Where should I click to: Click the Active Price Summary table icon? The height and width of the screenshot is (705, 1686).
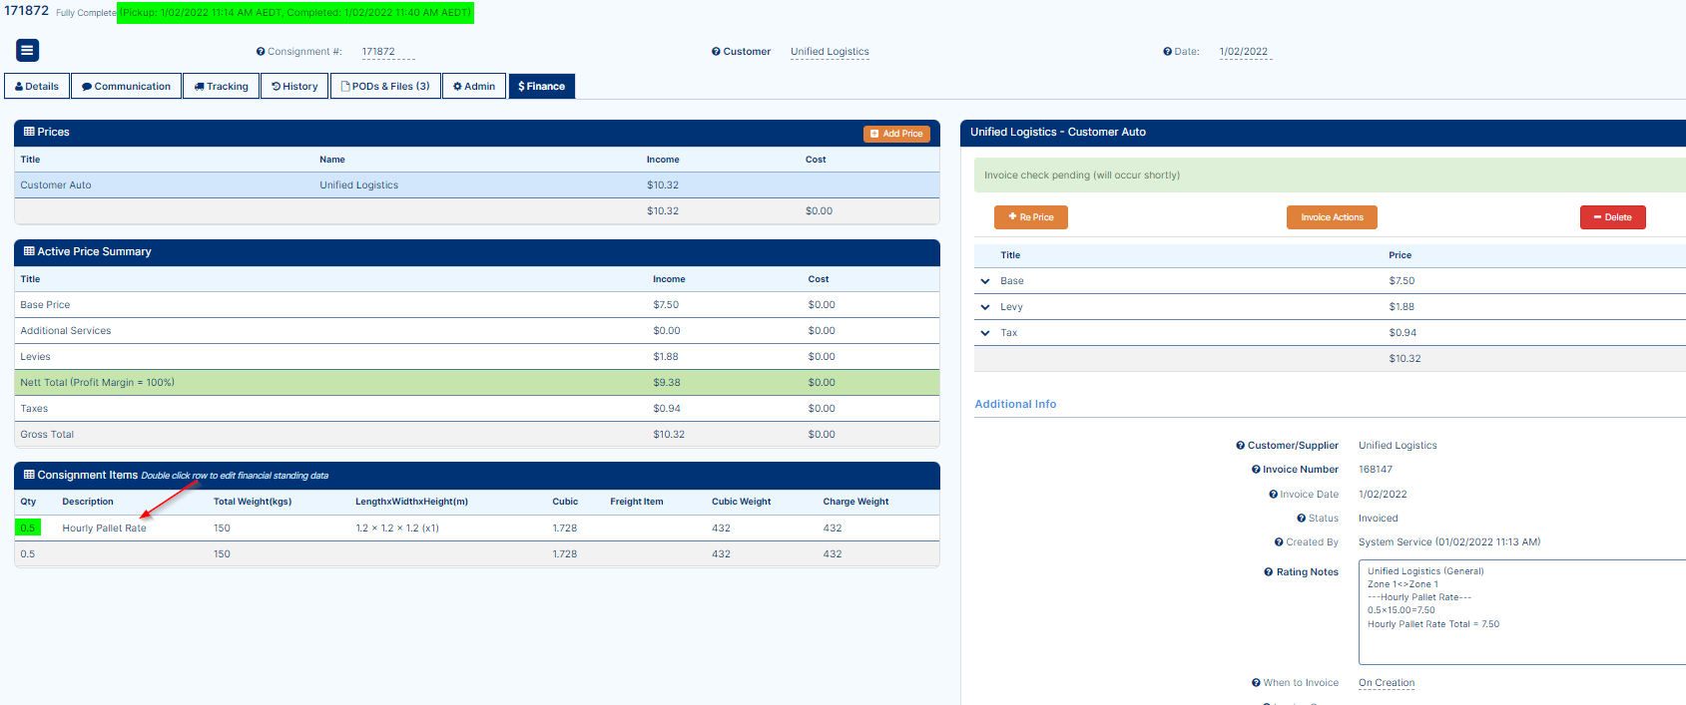pos(29,251)
